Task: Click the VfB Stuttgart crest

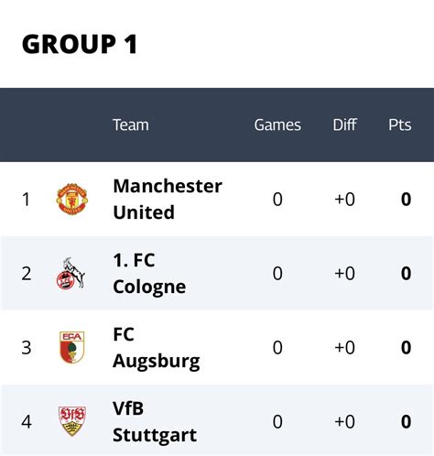Action: click(72, 421)
